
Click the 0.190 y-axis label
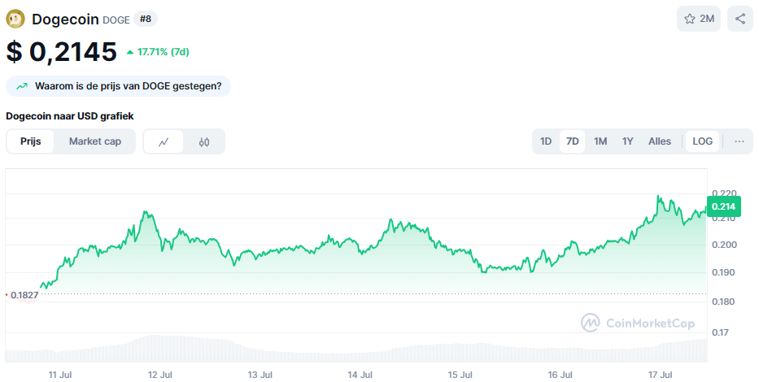coord(724,272)
